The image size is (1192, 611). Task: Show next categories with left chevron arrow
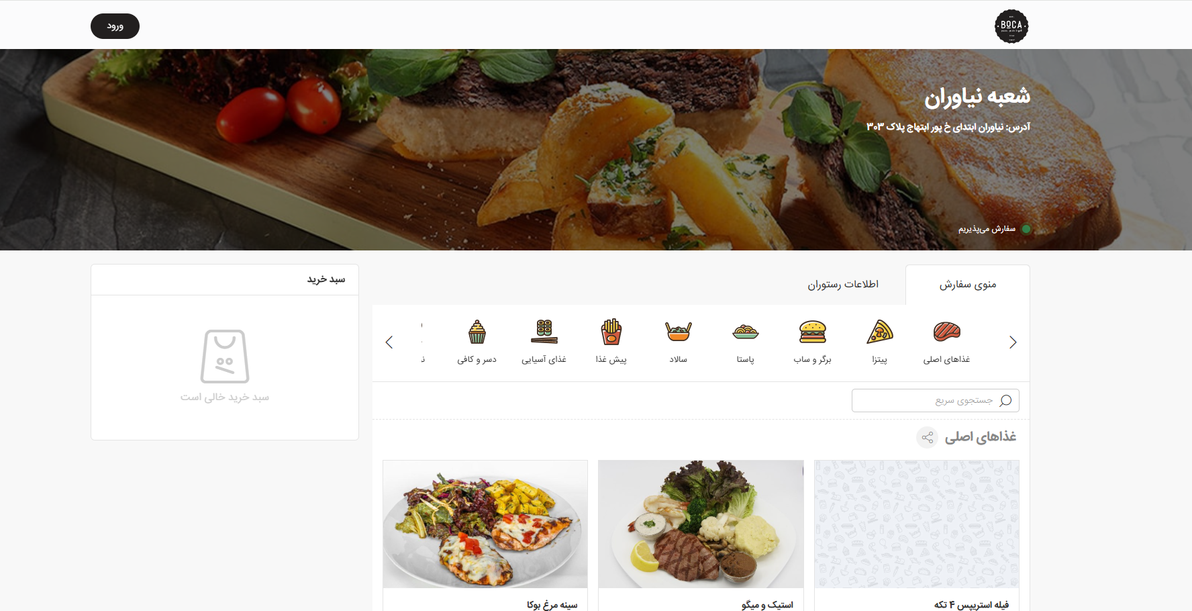[389, 342]
